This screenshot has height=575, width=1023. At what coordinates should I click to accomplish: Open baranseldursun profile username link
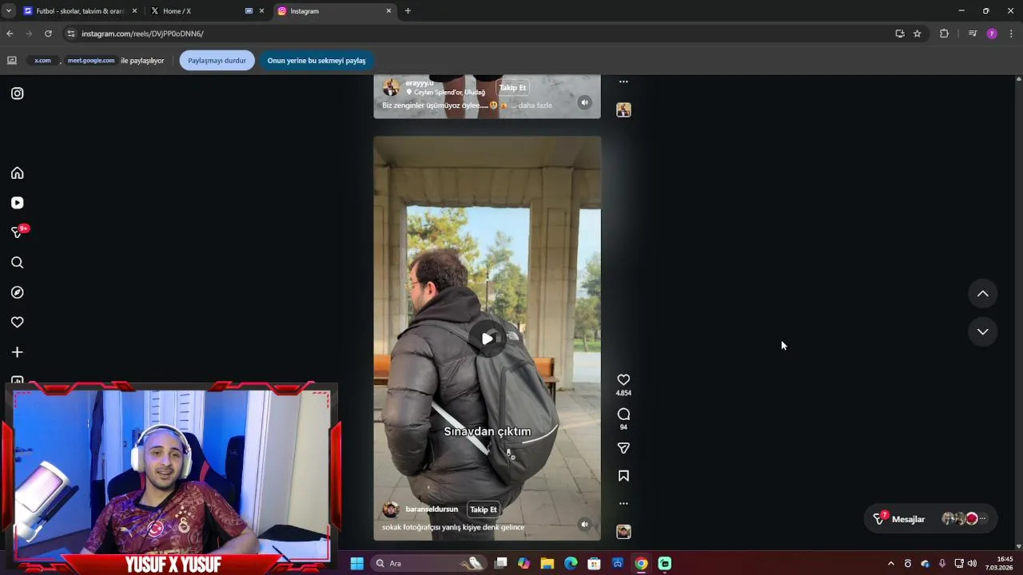pyautogui.click(x=432, y=510)
